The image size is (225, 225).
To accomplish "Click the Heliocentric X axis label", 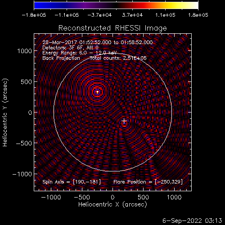I will pyautogui.click(x=112, y=204).
